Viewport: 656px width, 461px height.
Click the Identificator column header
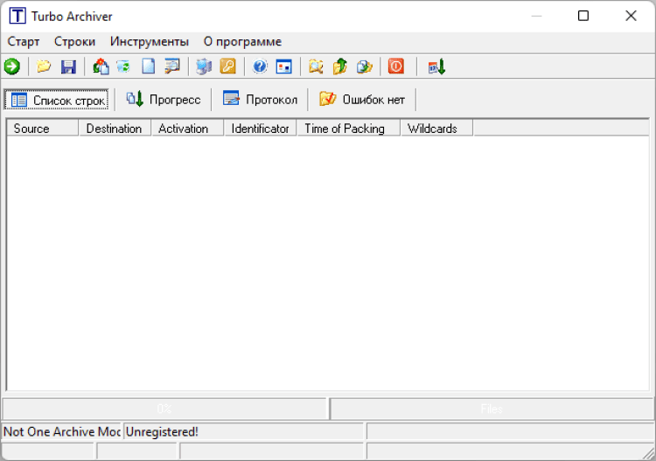coord(261,129)
